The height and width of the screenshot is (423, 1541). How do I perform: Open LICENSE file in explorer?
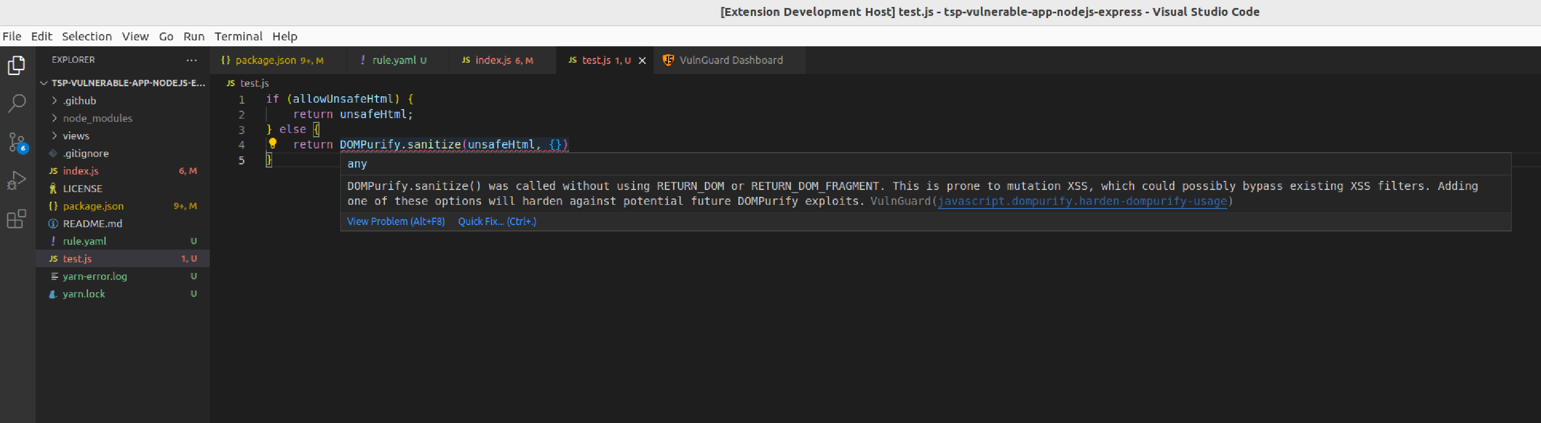(122, 188)
